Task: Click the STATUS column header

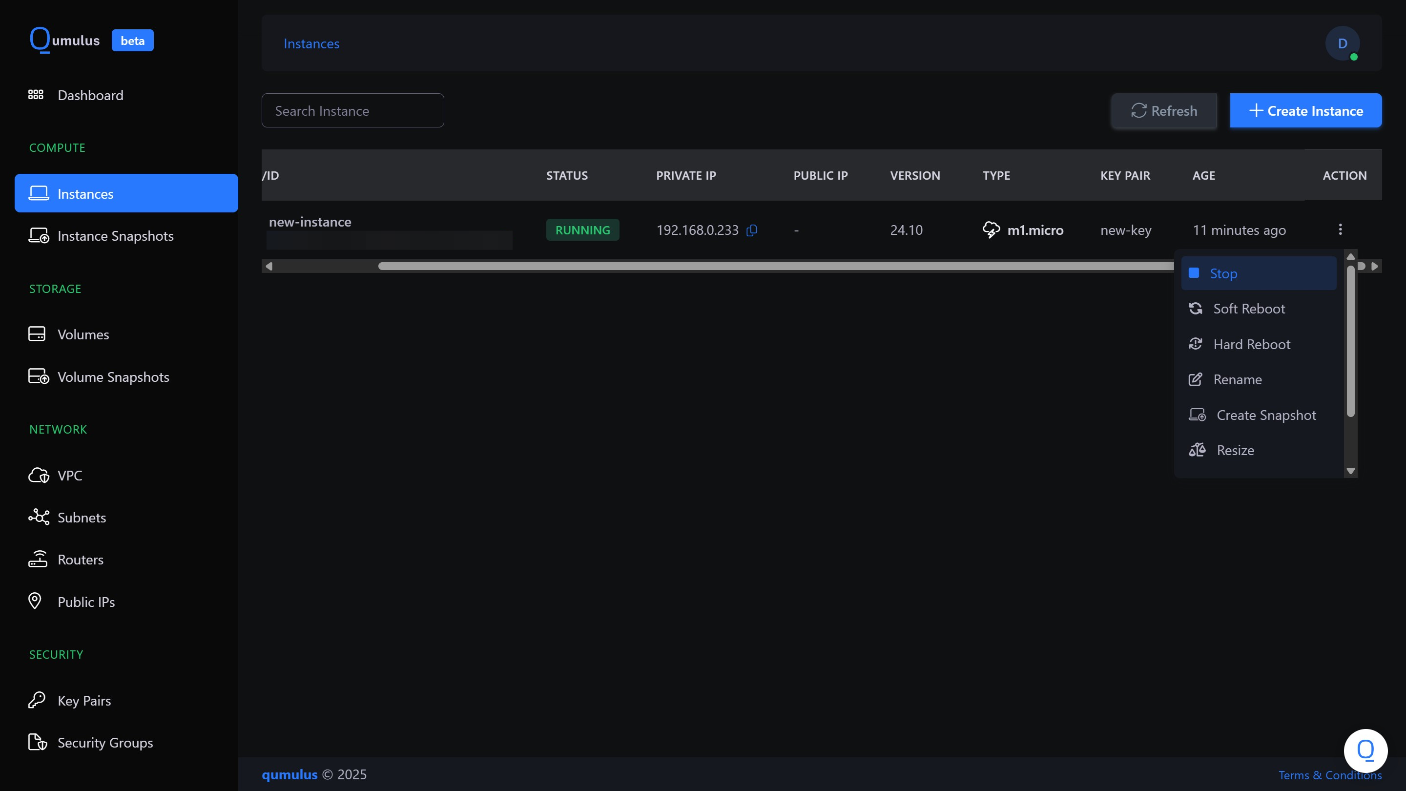Action: (566, 175)
